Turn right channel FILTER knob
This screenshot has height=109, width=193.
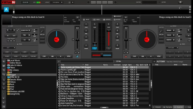(x=117, y=46)
